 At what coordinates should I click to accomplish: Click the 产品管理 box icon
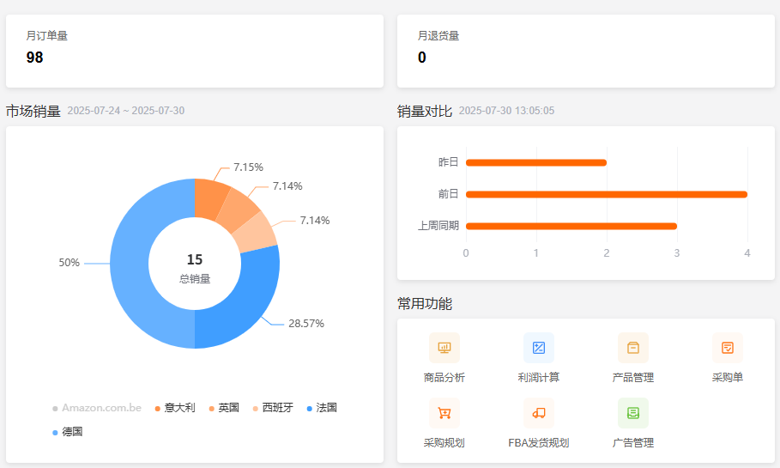coord(632,348)
